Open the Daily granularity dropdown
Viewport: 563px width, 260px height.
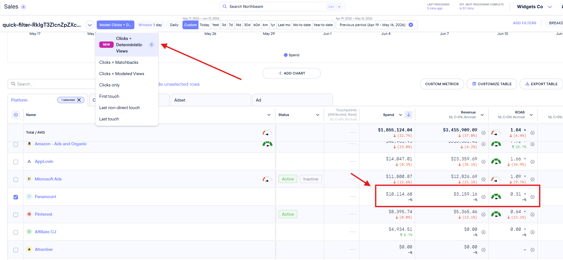point(174,25)
